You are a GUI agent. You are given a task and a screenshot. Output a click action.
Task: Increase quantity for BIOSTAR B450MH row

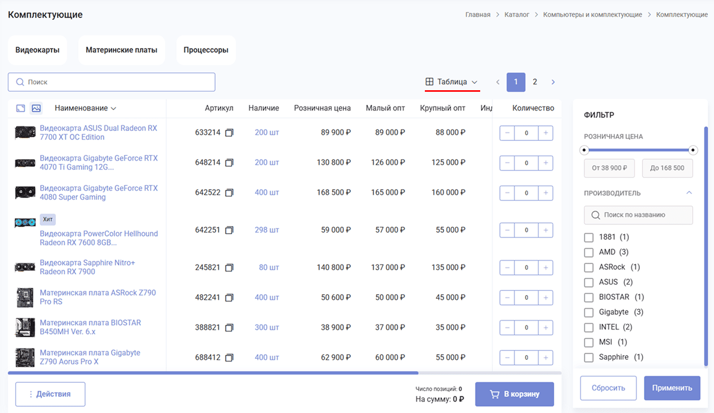click(545, 327)
